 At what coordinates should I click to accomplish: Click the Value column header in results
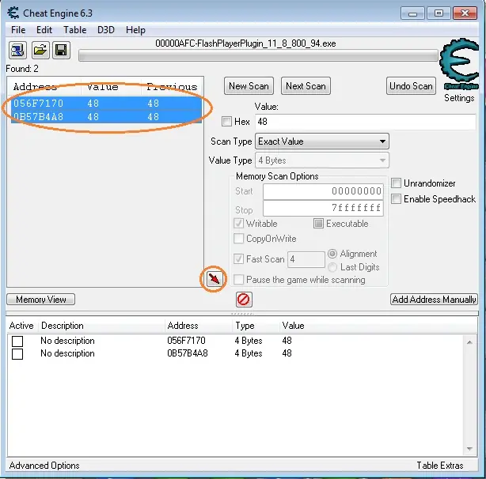(x=103, y=87)
